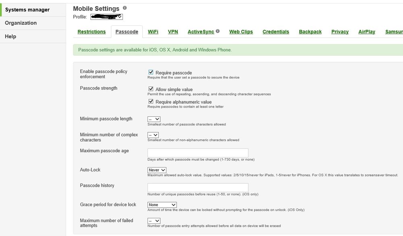Open the VPN tab
Viewport: 403px width, 236px height.
(x=173, y=31)
